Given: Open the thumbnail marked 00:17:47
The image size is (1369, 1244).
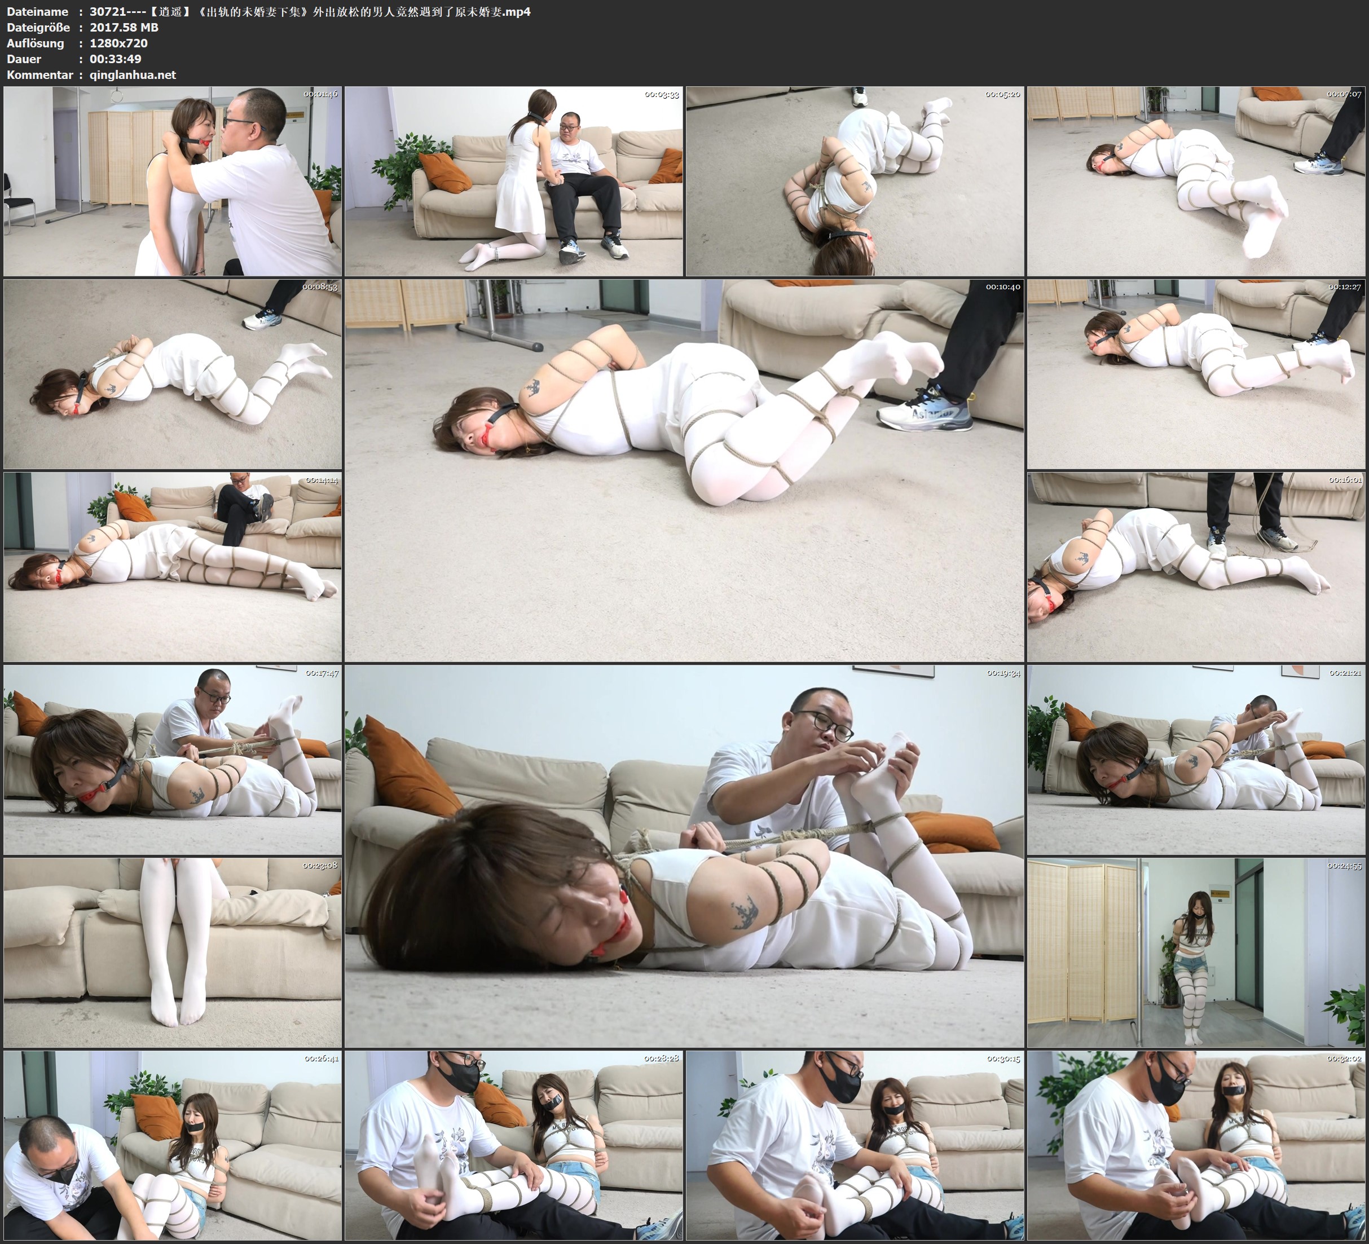Looking at the screenshot, I should pos(173,760).
